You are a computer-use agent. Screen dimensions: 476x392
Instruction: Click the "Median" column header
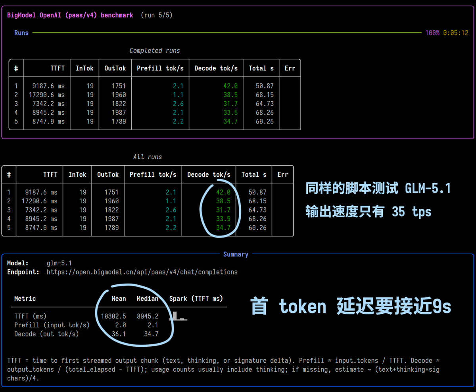148,299
